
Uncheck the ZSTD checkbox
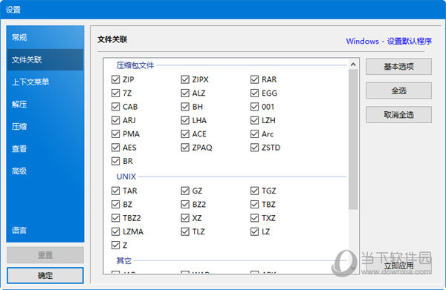click(x=254, y=148)
